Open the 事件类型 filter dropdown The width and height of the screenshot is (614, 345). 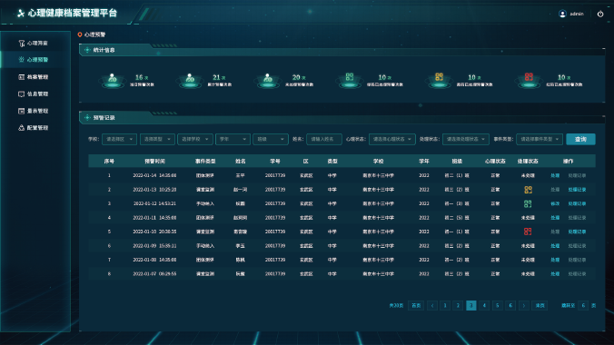click(x=540, y=139)
